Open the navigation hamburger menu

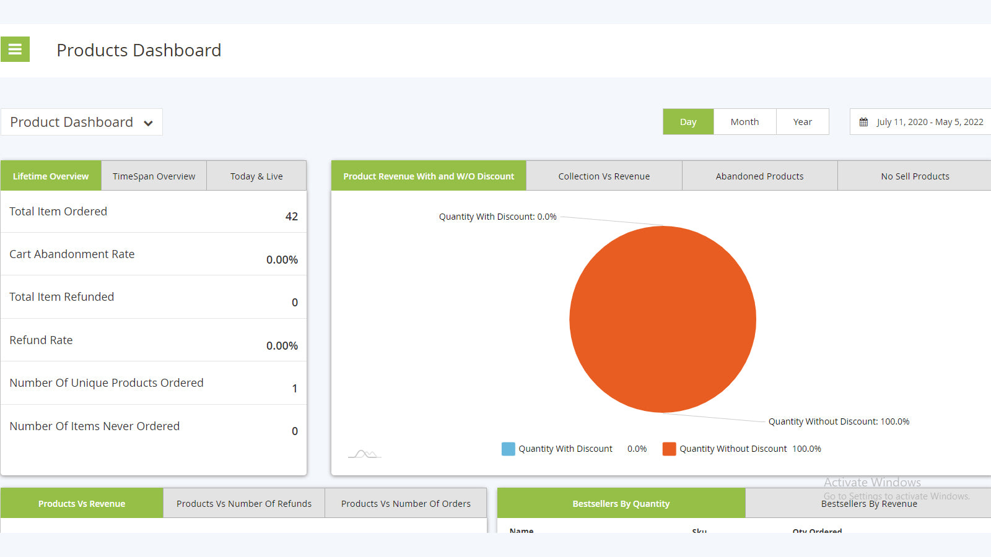[x=15, y=49]
